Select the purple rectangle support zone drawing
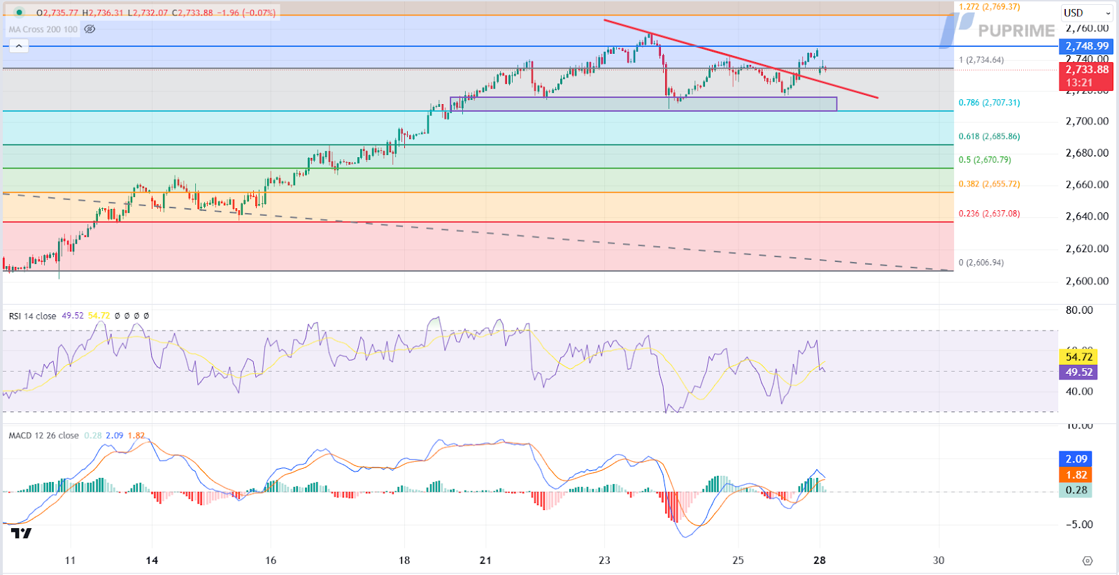The width and height of the screenshot is (1119, 575). click(643, 104)
